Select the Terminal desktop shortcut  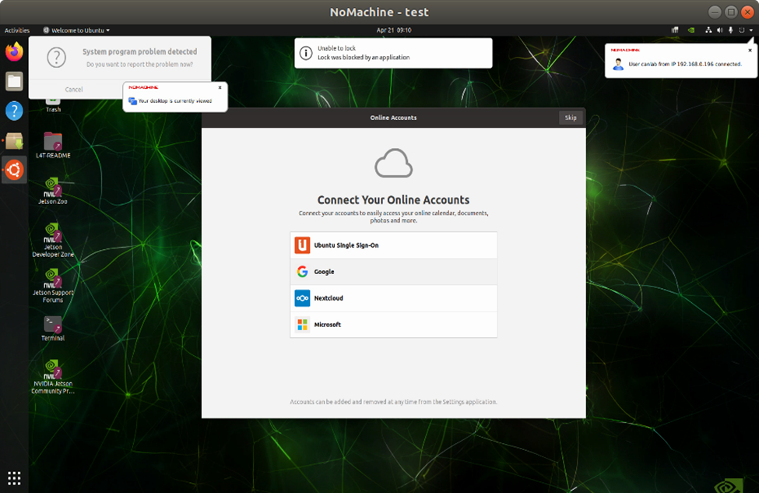53,329
